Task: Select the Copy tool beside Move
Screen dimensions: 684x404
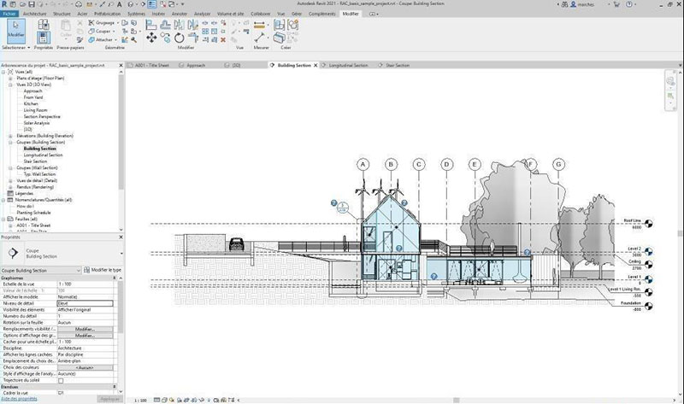Action: pos(165,38)
